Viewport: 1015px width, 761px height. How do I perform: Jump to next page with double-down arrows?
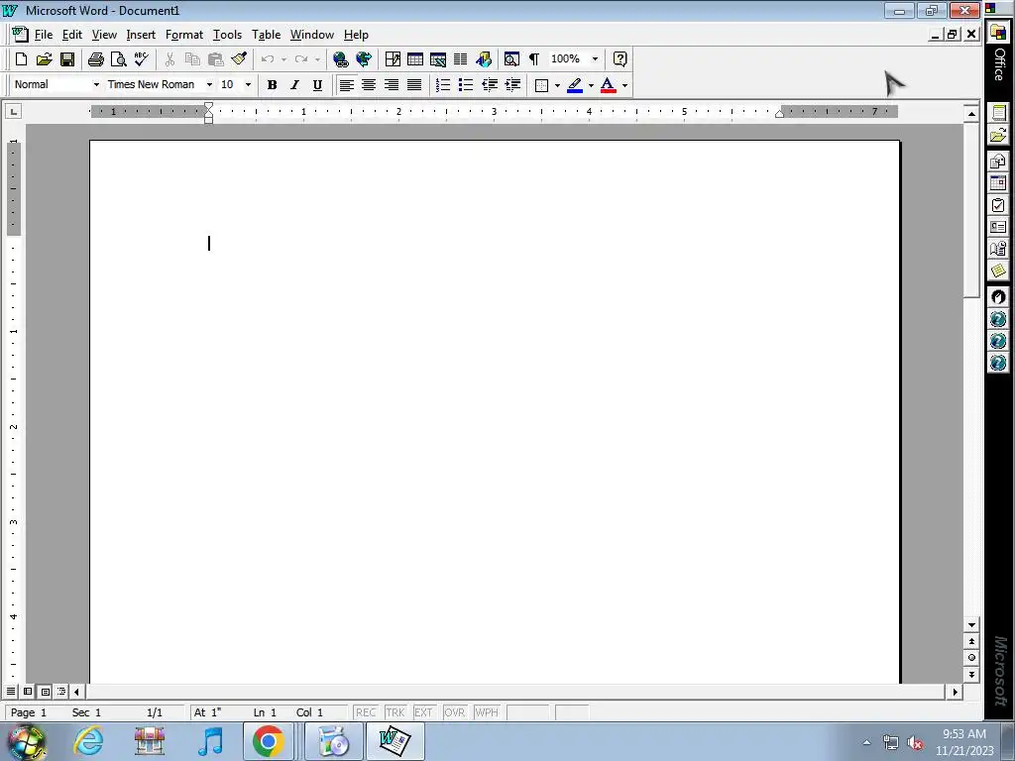pyautogui.click(x=971, y=674)
